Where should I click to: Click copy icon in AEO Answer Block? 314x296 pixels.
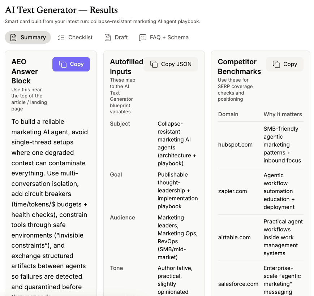pyautogui.click(x=63, y=64)
